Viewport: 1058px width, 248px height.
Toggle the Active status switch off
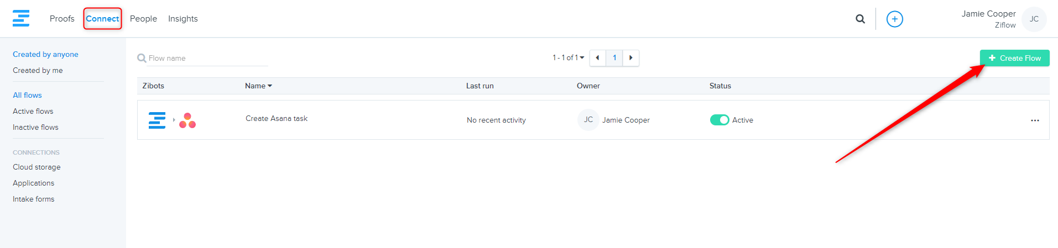(x=719, y=120)
